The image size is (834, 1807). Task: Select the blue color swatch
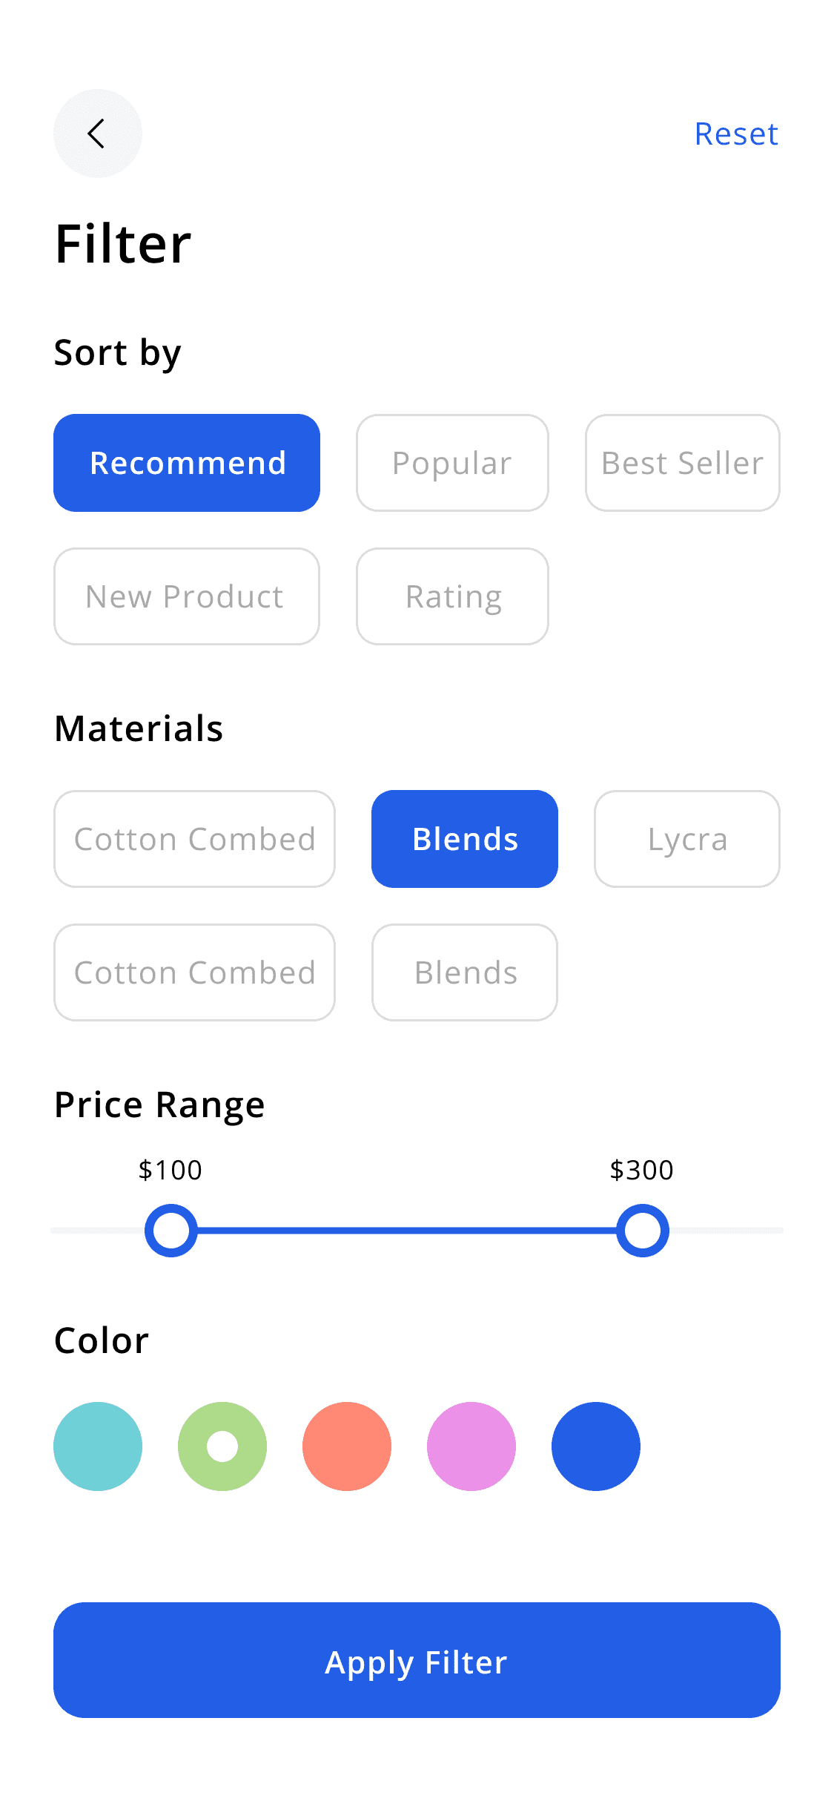coord(596,1446)
